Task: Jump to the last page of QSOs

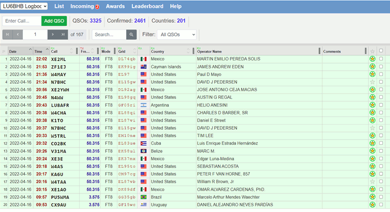Action: point(63,35)
